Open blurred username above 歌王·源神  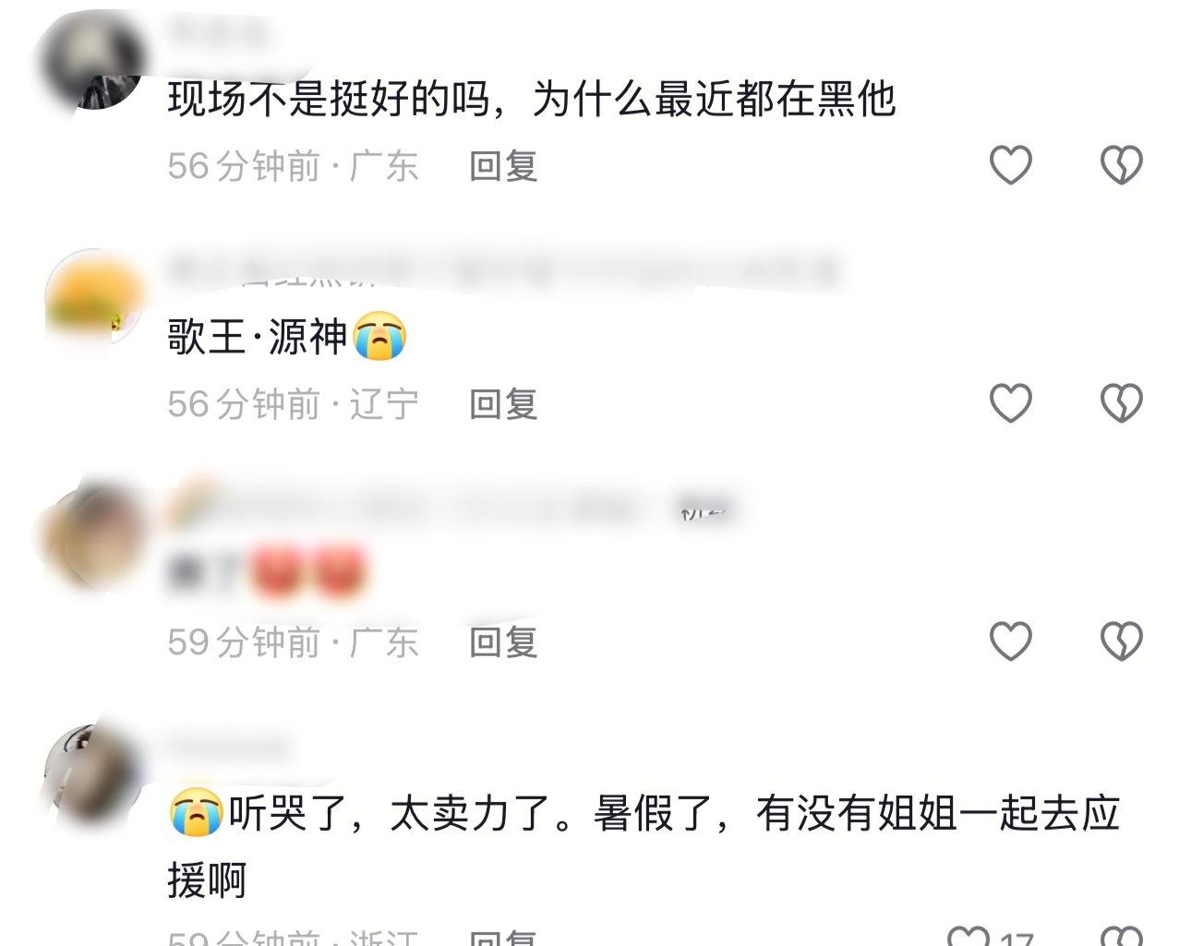coord(503,271)
